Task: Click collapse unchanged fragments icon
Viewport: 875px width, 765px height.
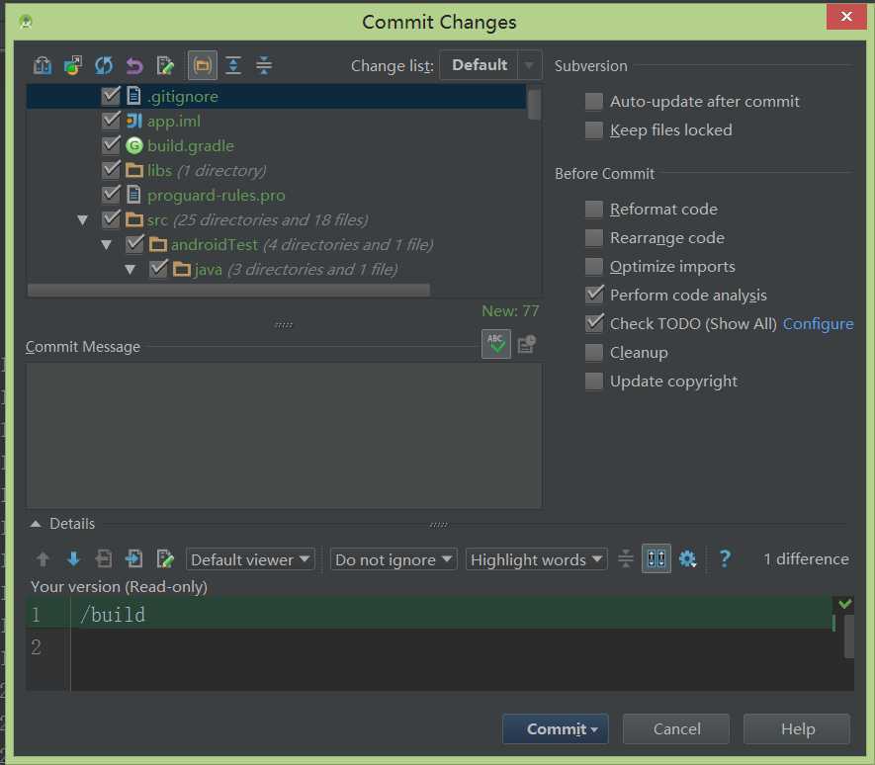Action: click(x=626, y=558)
